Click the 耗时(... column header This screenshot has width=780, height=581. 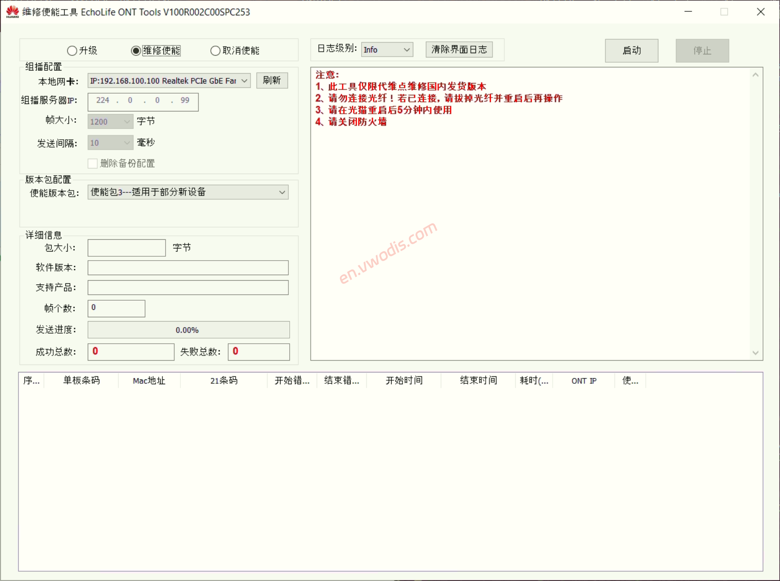534,381
